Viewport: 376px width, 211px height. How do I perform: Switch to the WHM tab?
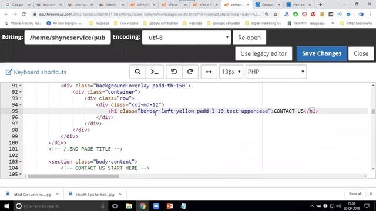pyautogui.click(x=143, y=5)
